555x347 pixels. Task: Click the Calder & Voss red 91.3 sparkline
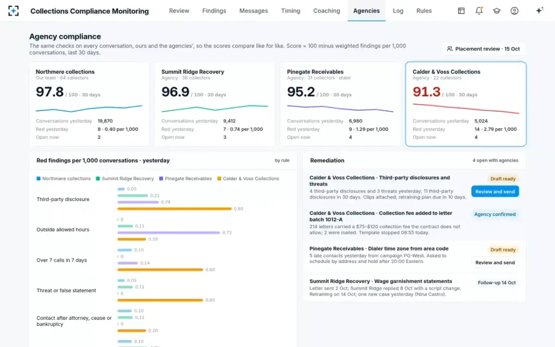coord(466,109)
